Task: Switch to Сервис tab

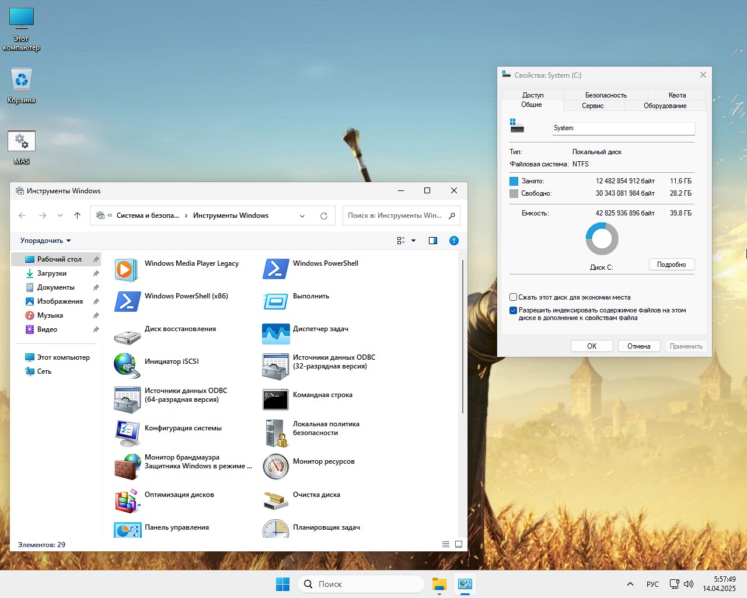Action: [592, 106]
